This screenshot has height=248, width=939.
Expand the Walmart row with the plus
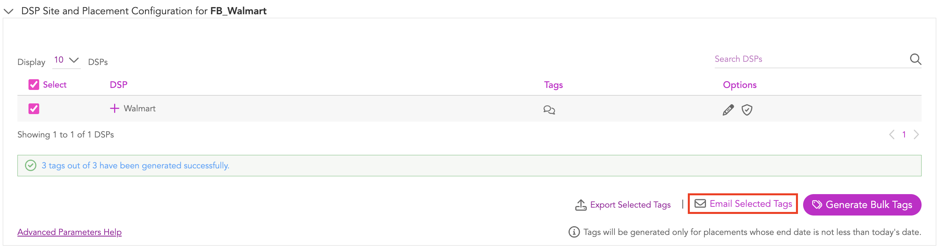[115, 109]
